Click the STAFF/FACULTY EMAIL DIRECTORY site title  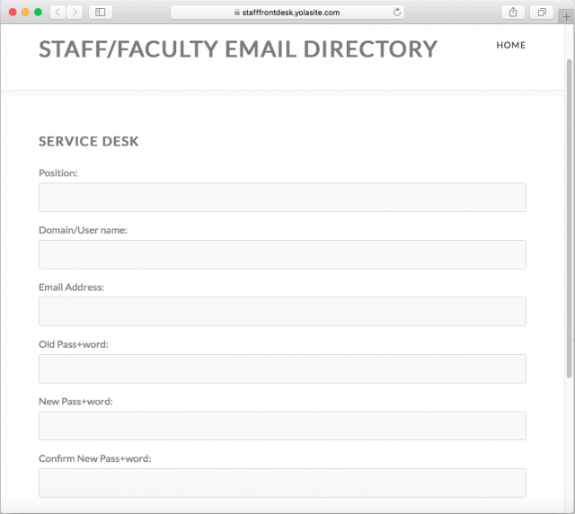pyautogui.click(x=238, y=49)
